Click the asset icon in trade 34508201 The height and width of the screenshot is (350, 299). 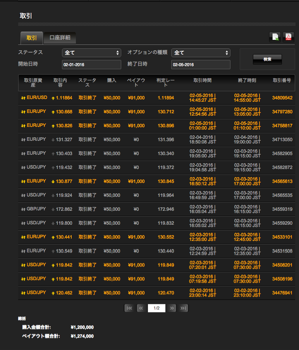(23, 265)
